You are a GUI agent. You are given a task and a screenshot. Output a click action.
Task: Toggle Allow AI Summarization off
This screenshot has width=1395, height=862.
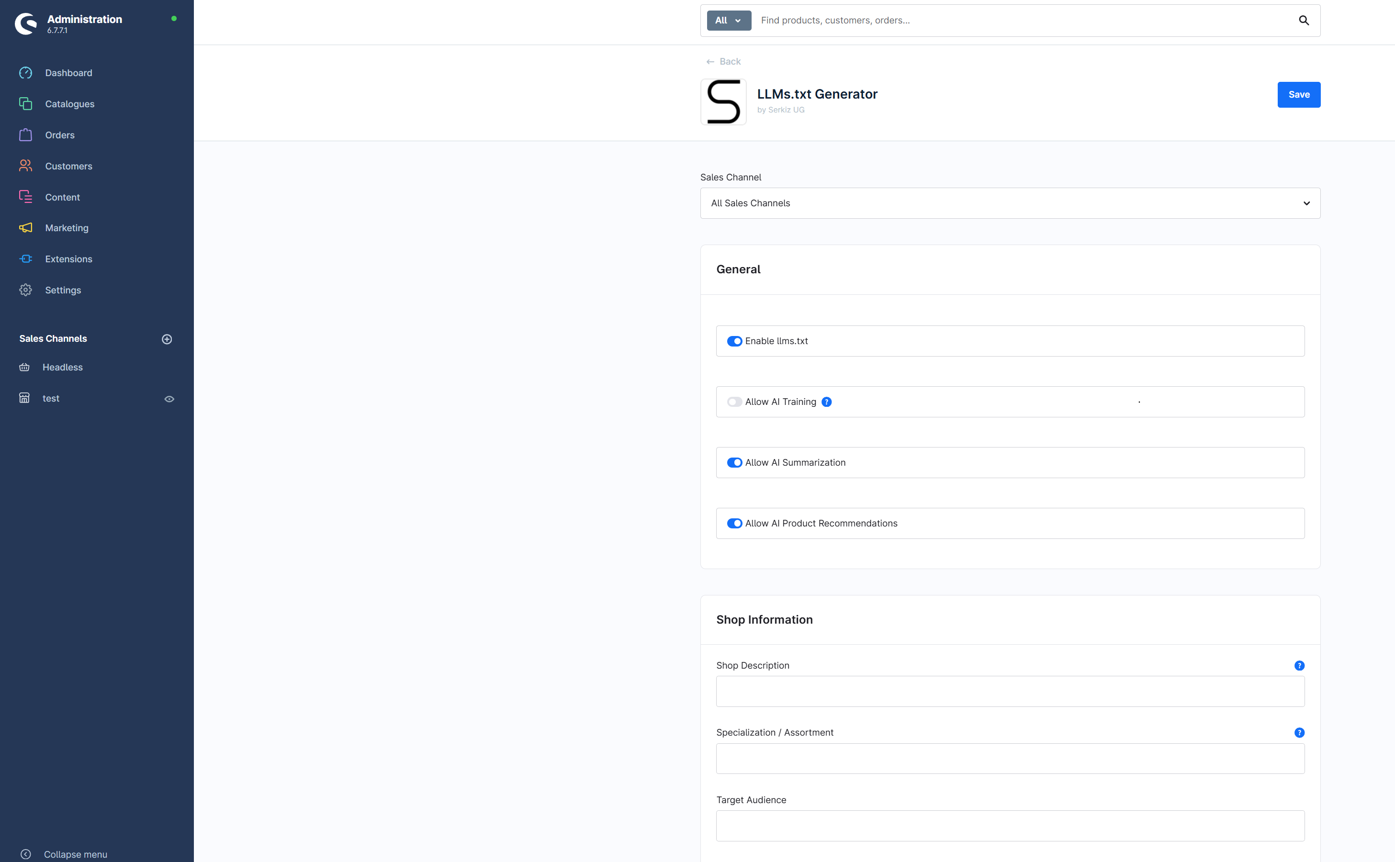(734, 463)
